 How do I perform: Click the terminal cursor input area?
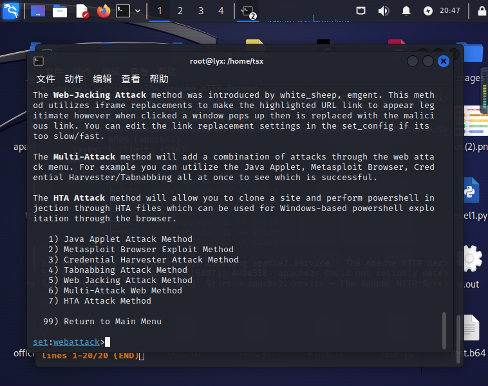[108, 342]
